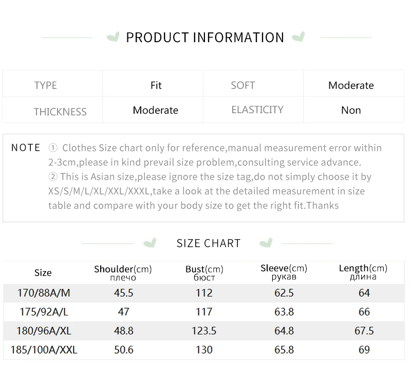Click the leaf icon left of SIZE CHART
This screenshot has width=411, height=371.
coord(150,243)
